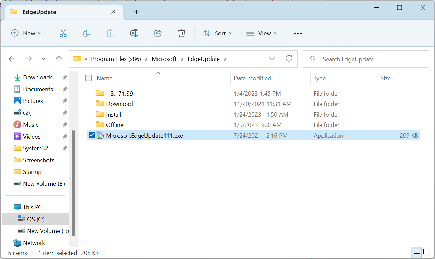Add a new tab
Viewport: 435px width, 259px height.
pyautogui.click(x=136, y=12)
